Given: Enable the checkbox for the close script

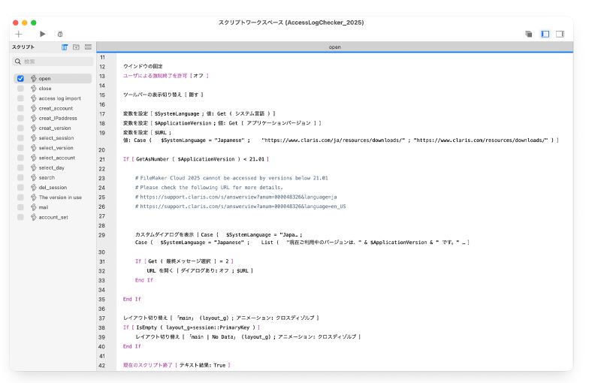Looking at the screenshot, I should point(20,89).
